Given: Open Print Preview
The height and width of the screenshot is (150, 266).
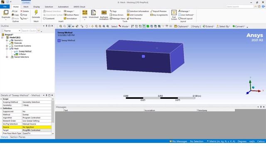Looking at the screenshot, I should click(x=134, y=18).
